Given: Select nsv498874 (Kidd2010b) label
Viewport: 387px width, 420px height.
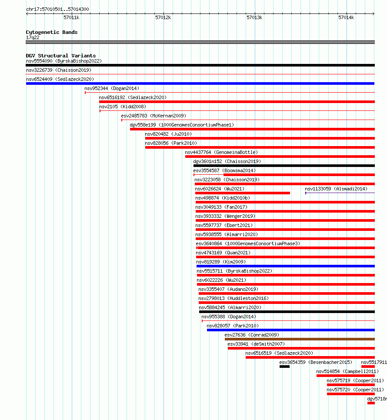Looking at the screenshot, I should pyautogui.click(x=223, y=198).
